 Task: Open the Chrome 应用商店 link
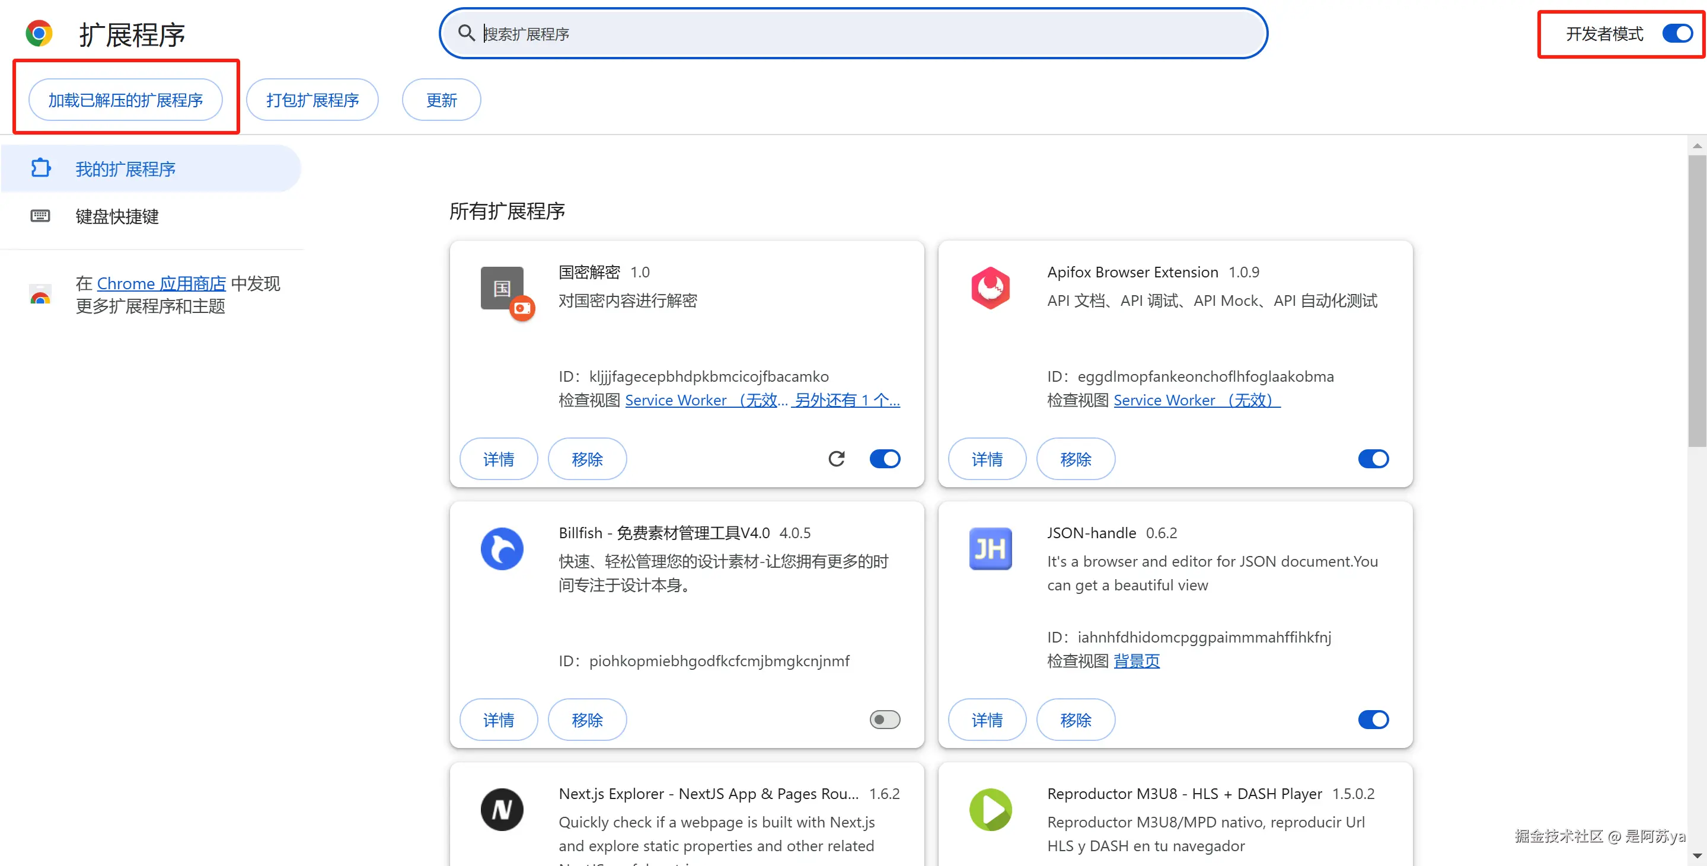(x=161, y=283)
